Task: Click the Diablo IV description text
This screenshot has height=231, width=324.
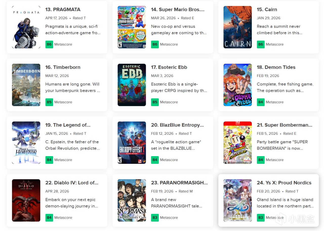Action: coord(71,203)
